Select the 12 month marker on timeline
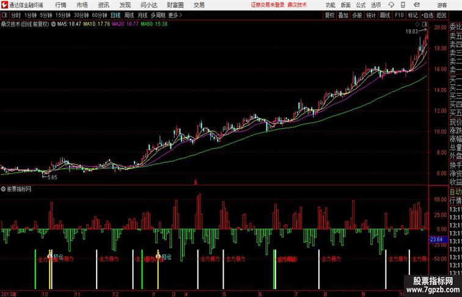The image size is (462, 297). [116, 294]
